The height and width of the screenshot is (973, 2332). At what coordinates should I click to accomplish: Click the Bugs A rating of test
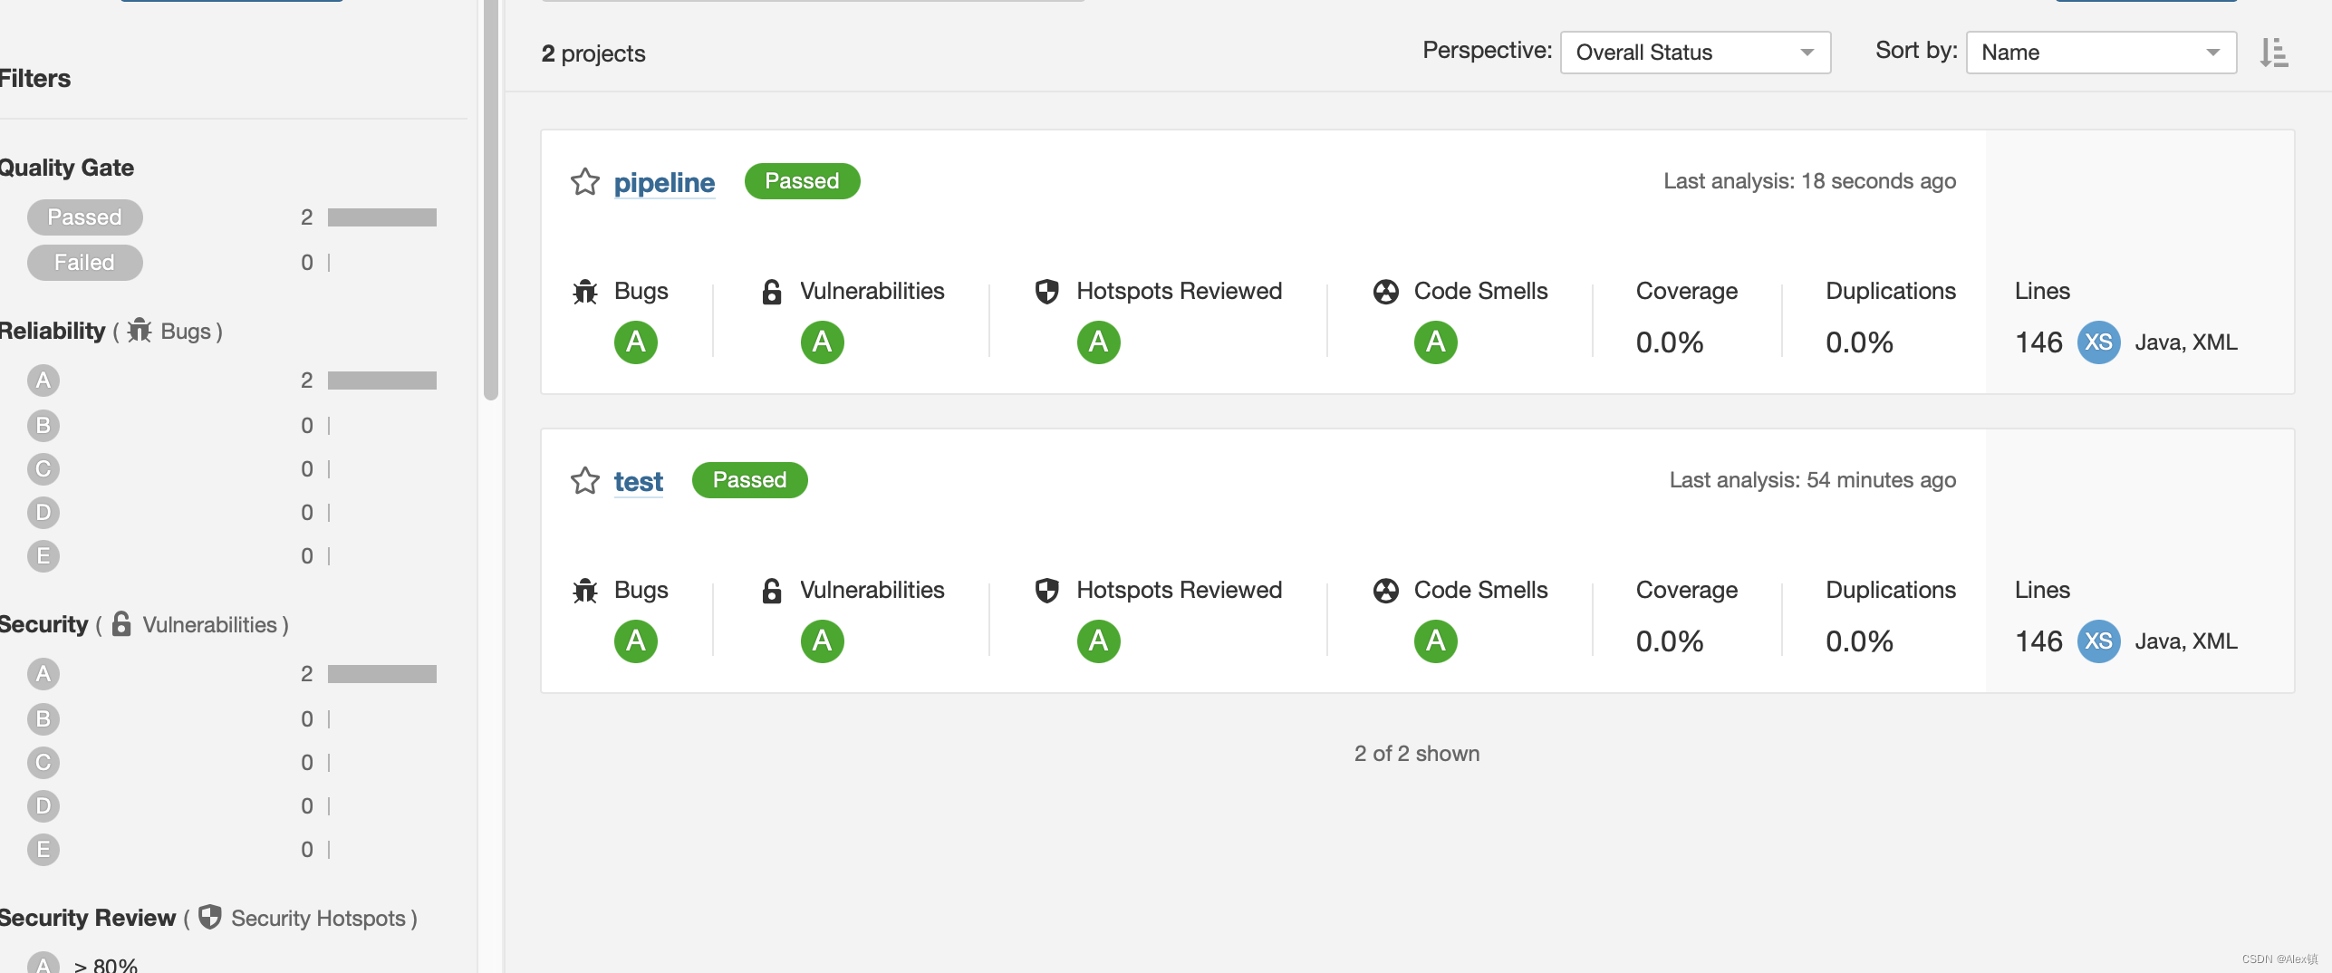tap(636, 641)
